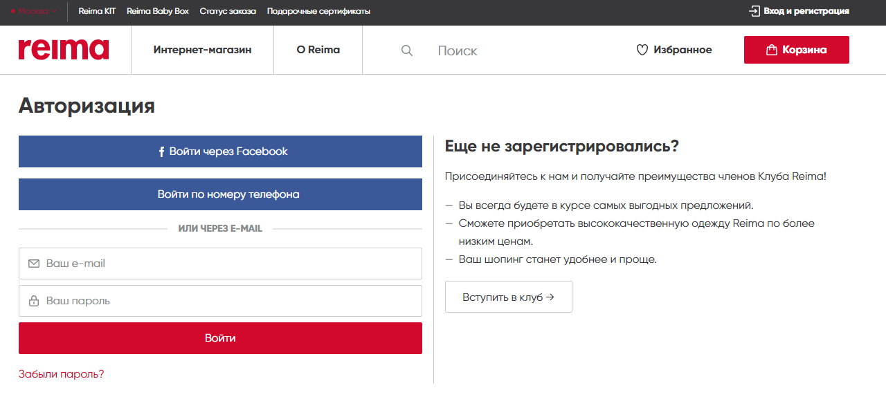This screenshot has height=397, width=886.
Task: Click the heart icon beside Избранное
Action: [x=642, y=50]
